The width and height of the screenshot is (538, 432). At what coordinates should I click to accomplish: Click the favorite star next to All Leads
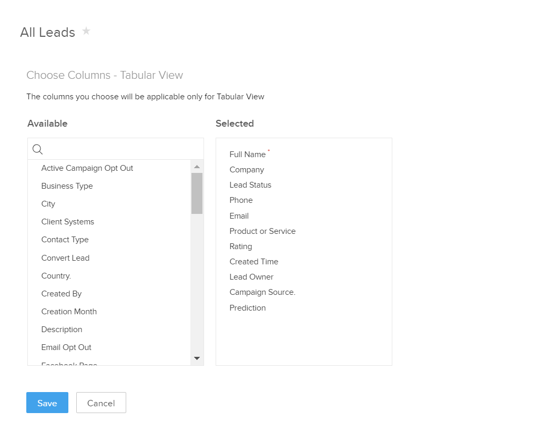point(86,32)
